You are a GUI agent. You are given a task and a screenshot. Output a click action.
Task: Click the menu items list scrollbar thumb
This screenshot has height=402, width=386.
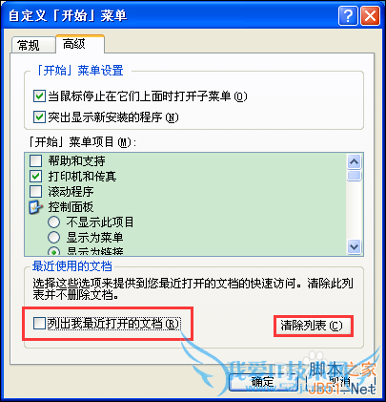click(354, 176)
